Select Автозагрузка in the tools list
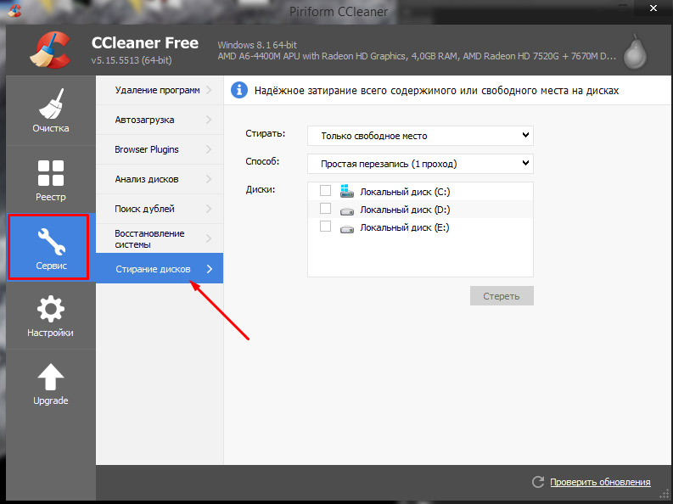The height and width of the screenshot is (504, 673). pyautogui.click(x=159, y=120)
